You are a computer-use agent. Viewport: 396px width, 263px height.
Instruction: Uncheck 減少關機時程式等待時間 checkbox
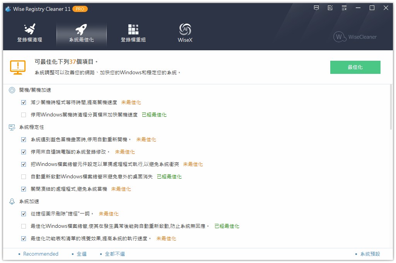[x=24, y=102]
